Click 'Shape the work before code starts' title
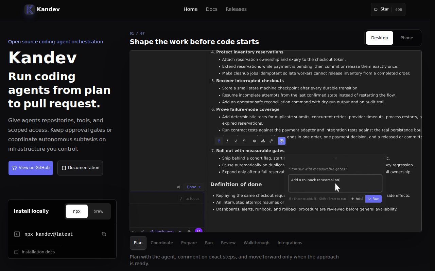This screenshot has width=435, height=271. coord(194,42)
